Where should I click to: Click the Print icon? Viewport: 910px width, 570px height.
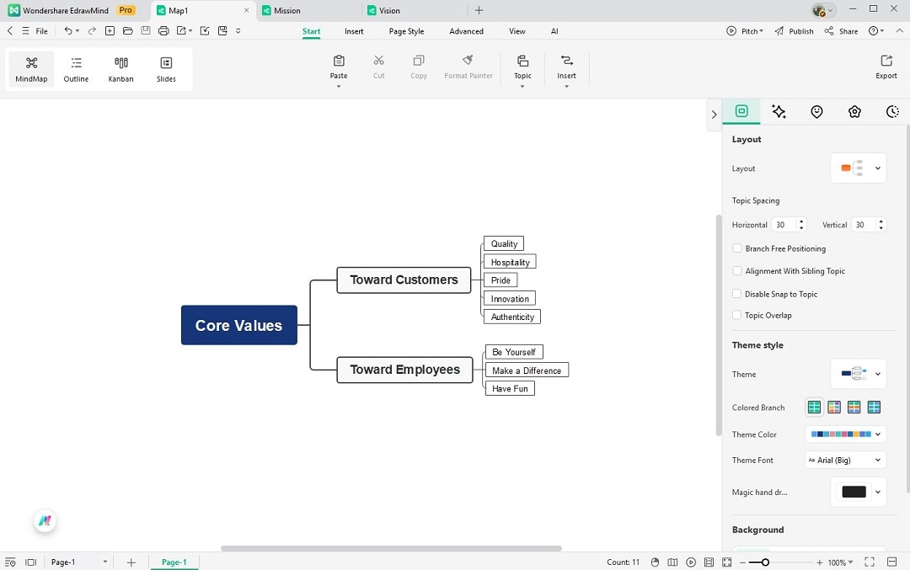[163, 31]
